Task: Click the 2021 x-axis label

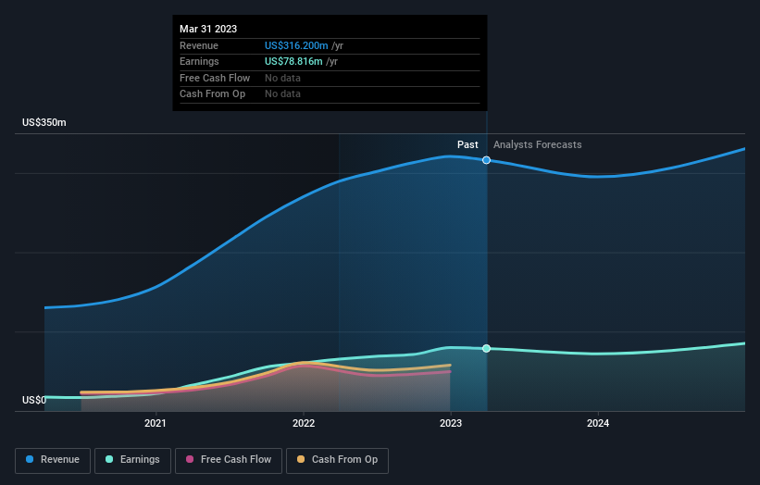Action: coord(156,423)
